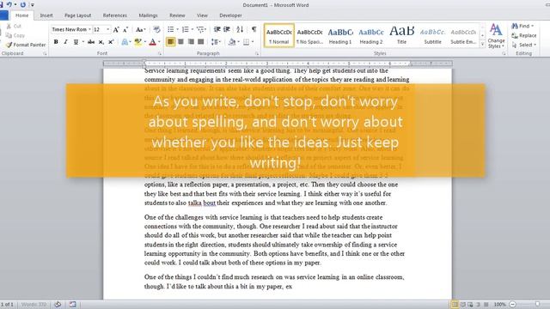Switch to Insert tab
This screenshot has width=550, height=309.
pos(46,15)
